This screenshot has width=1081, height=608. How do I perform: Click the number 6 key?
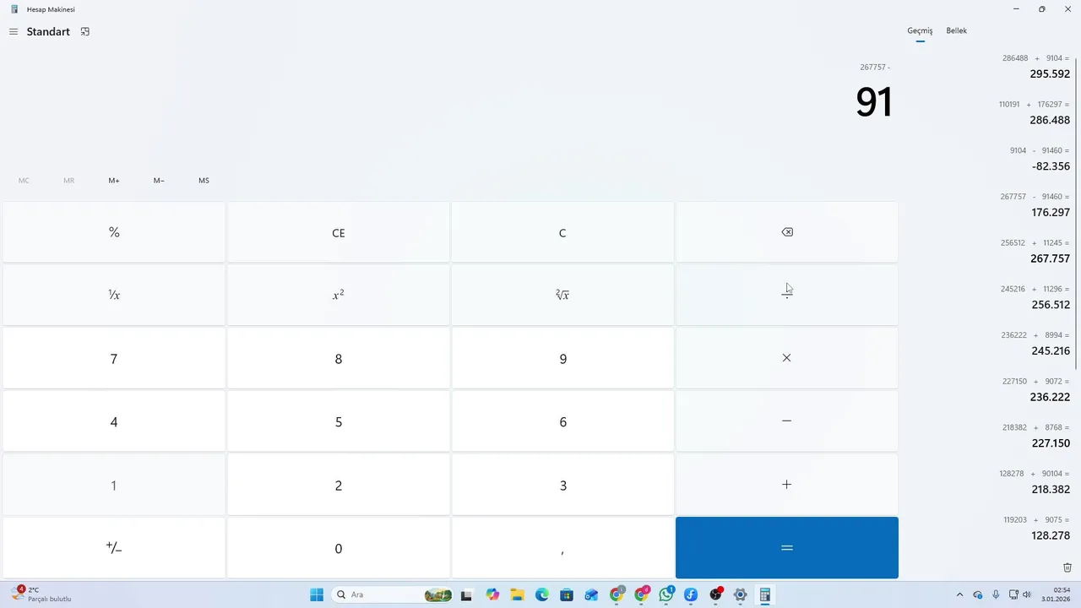(562, 421)
